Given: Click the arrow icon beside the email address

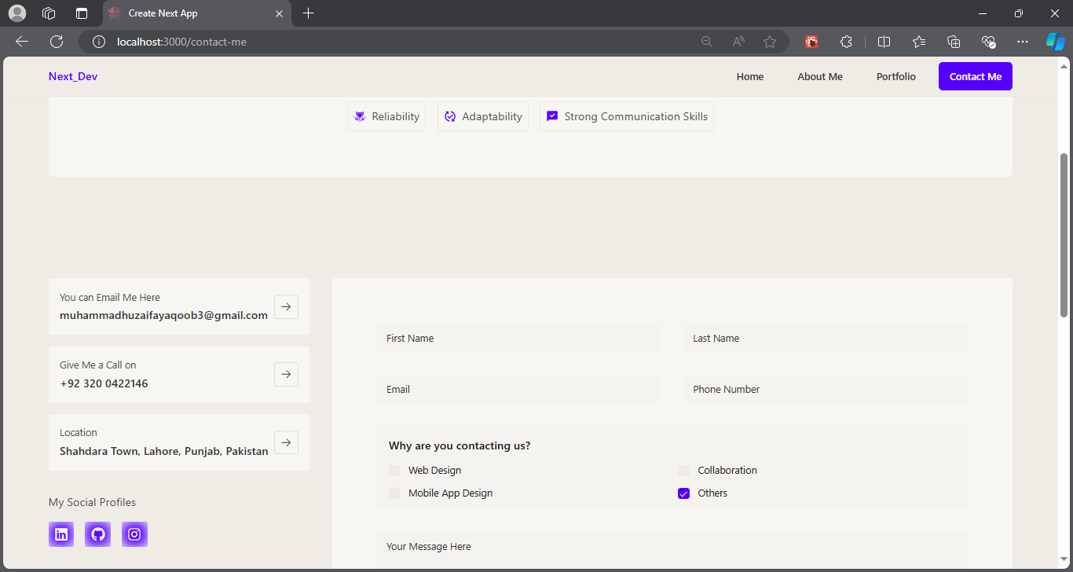Looking at the screenshot, I should (x=286, y=306).
